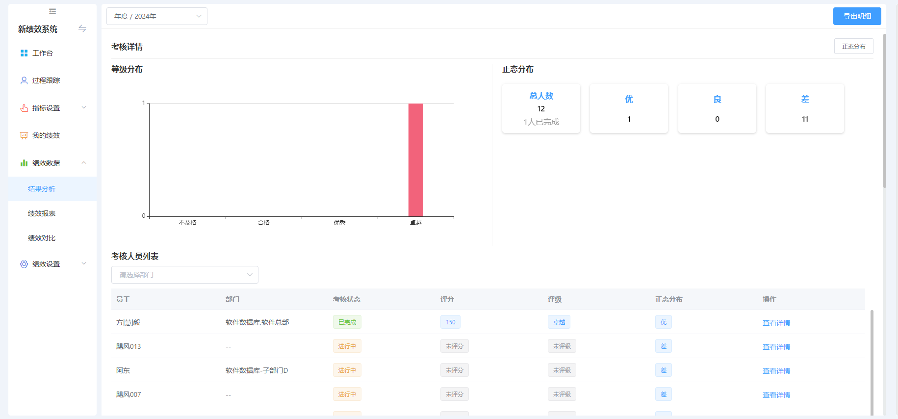The image size is (898, 419).
Task: Open the 年度 / 2024年 dropdown
Action: click(x=157, y=16)
